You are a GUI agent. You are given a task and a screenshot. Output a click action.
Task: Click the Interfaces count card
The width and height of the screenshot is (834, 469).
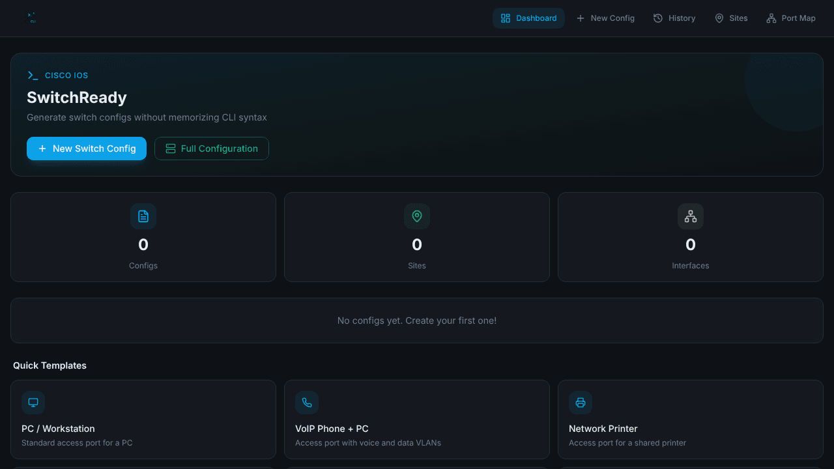coord(691,237)
